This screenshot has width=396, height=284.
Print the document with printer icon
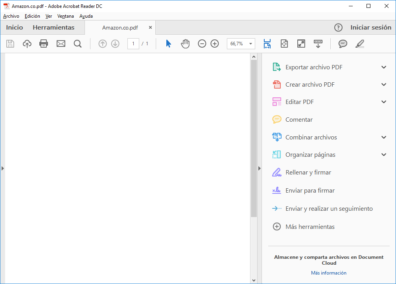point(44,44)
